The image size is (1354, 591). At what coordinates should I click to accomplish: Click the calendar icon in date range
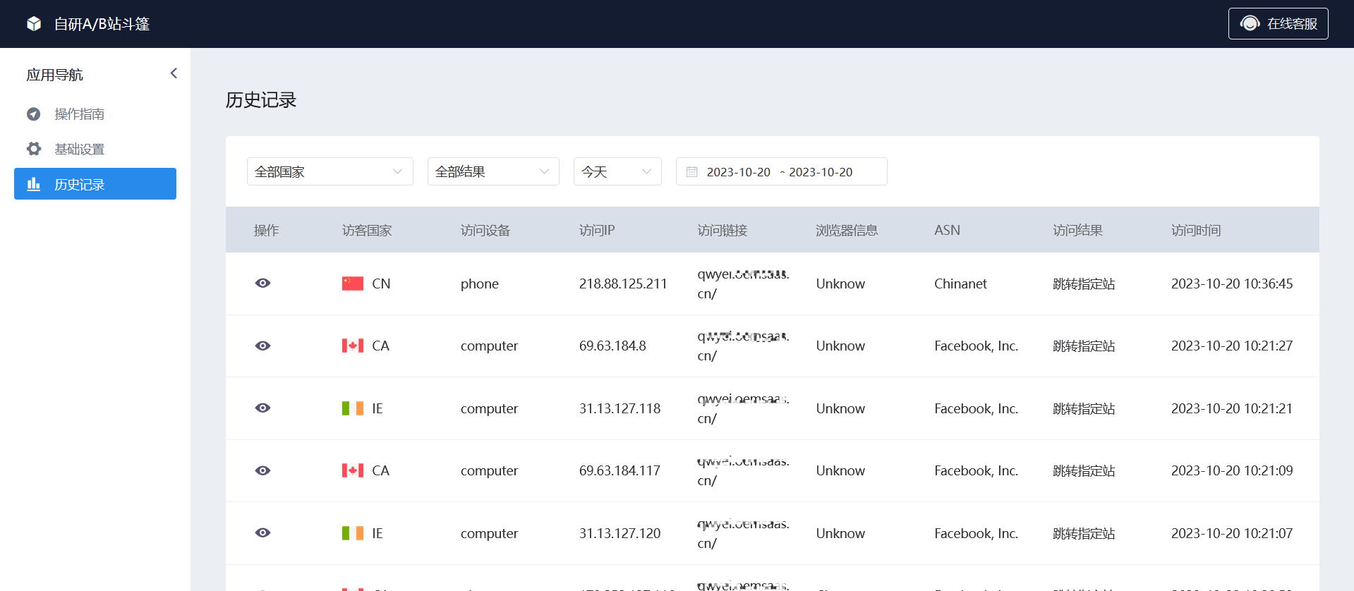pos(692,172)
